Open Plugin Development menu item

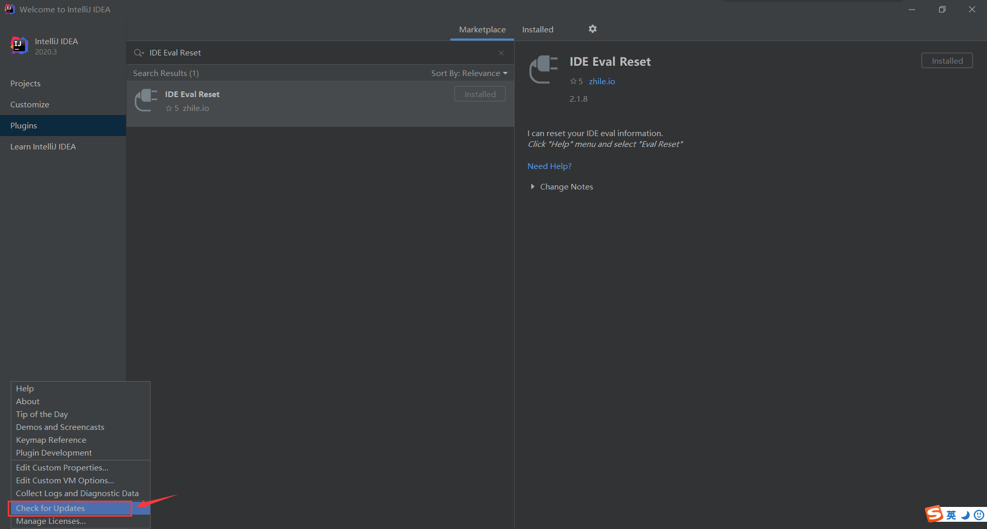point(81,452)
